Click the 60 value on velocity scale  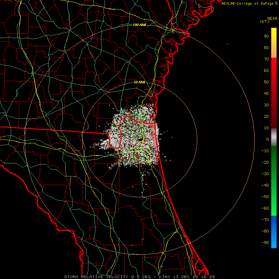pos(266,70)
